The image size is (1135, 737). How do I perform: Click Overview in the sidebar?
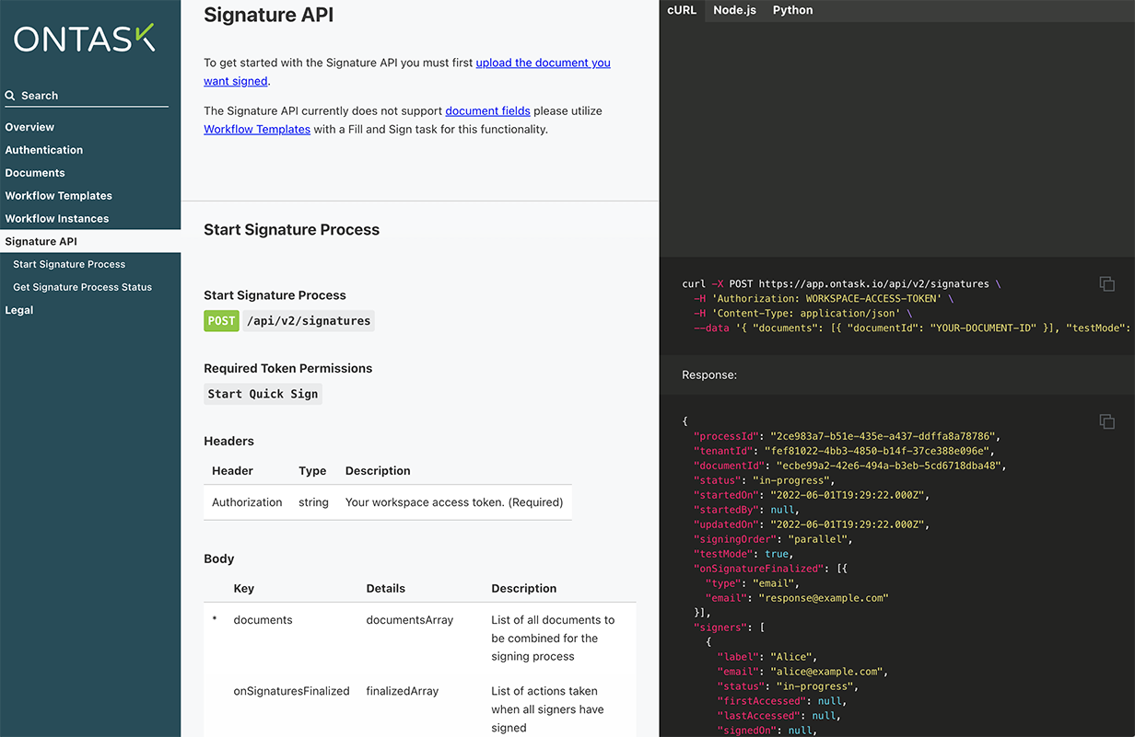[29, 126]
